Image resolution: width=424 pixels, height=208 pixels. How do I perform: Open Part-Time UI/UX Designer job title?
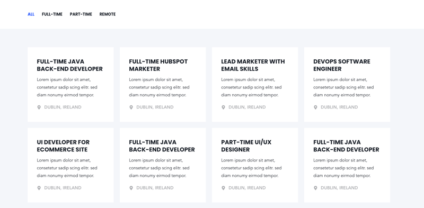point(246,146)
